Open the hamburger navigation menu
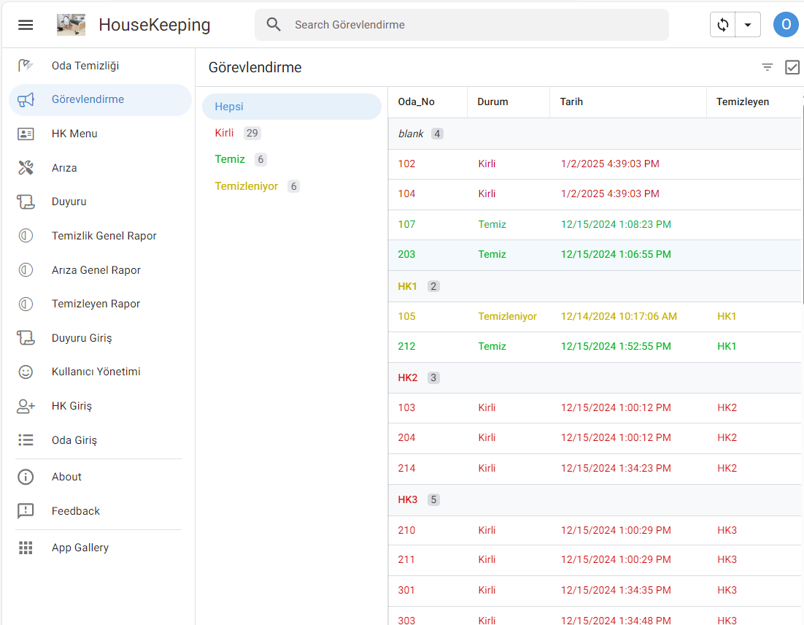 coord(26,25)
